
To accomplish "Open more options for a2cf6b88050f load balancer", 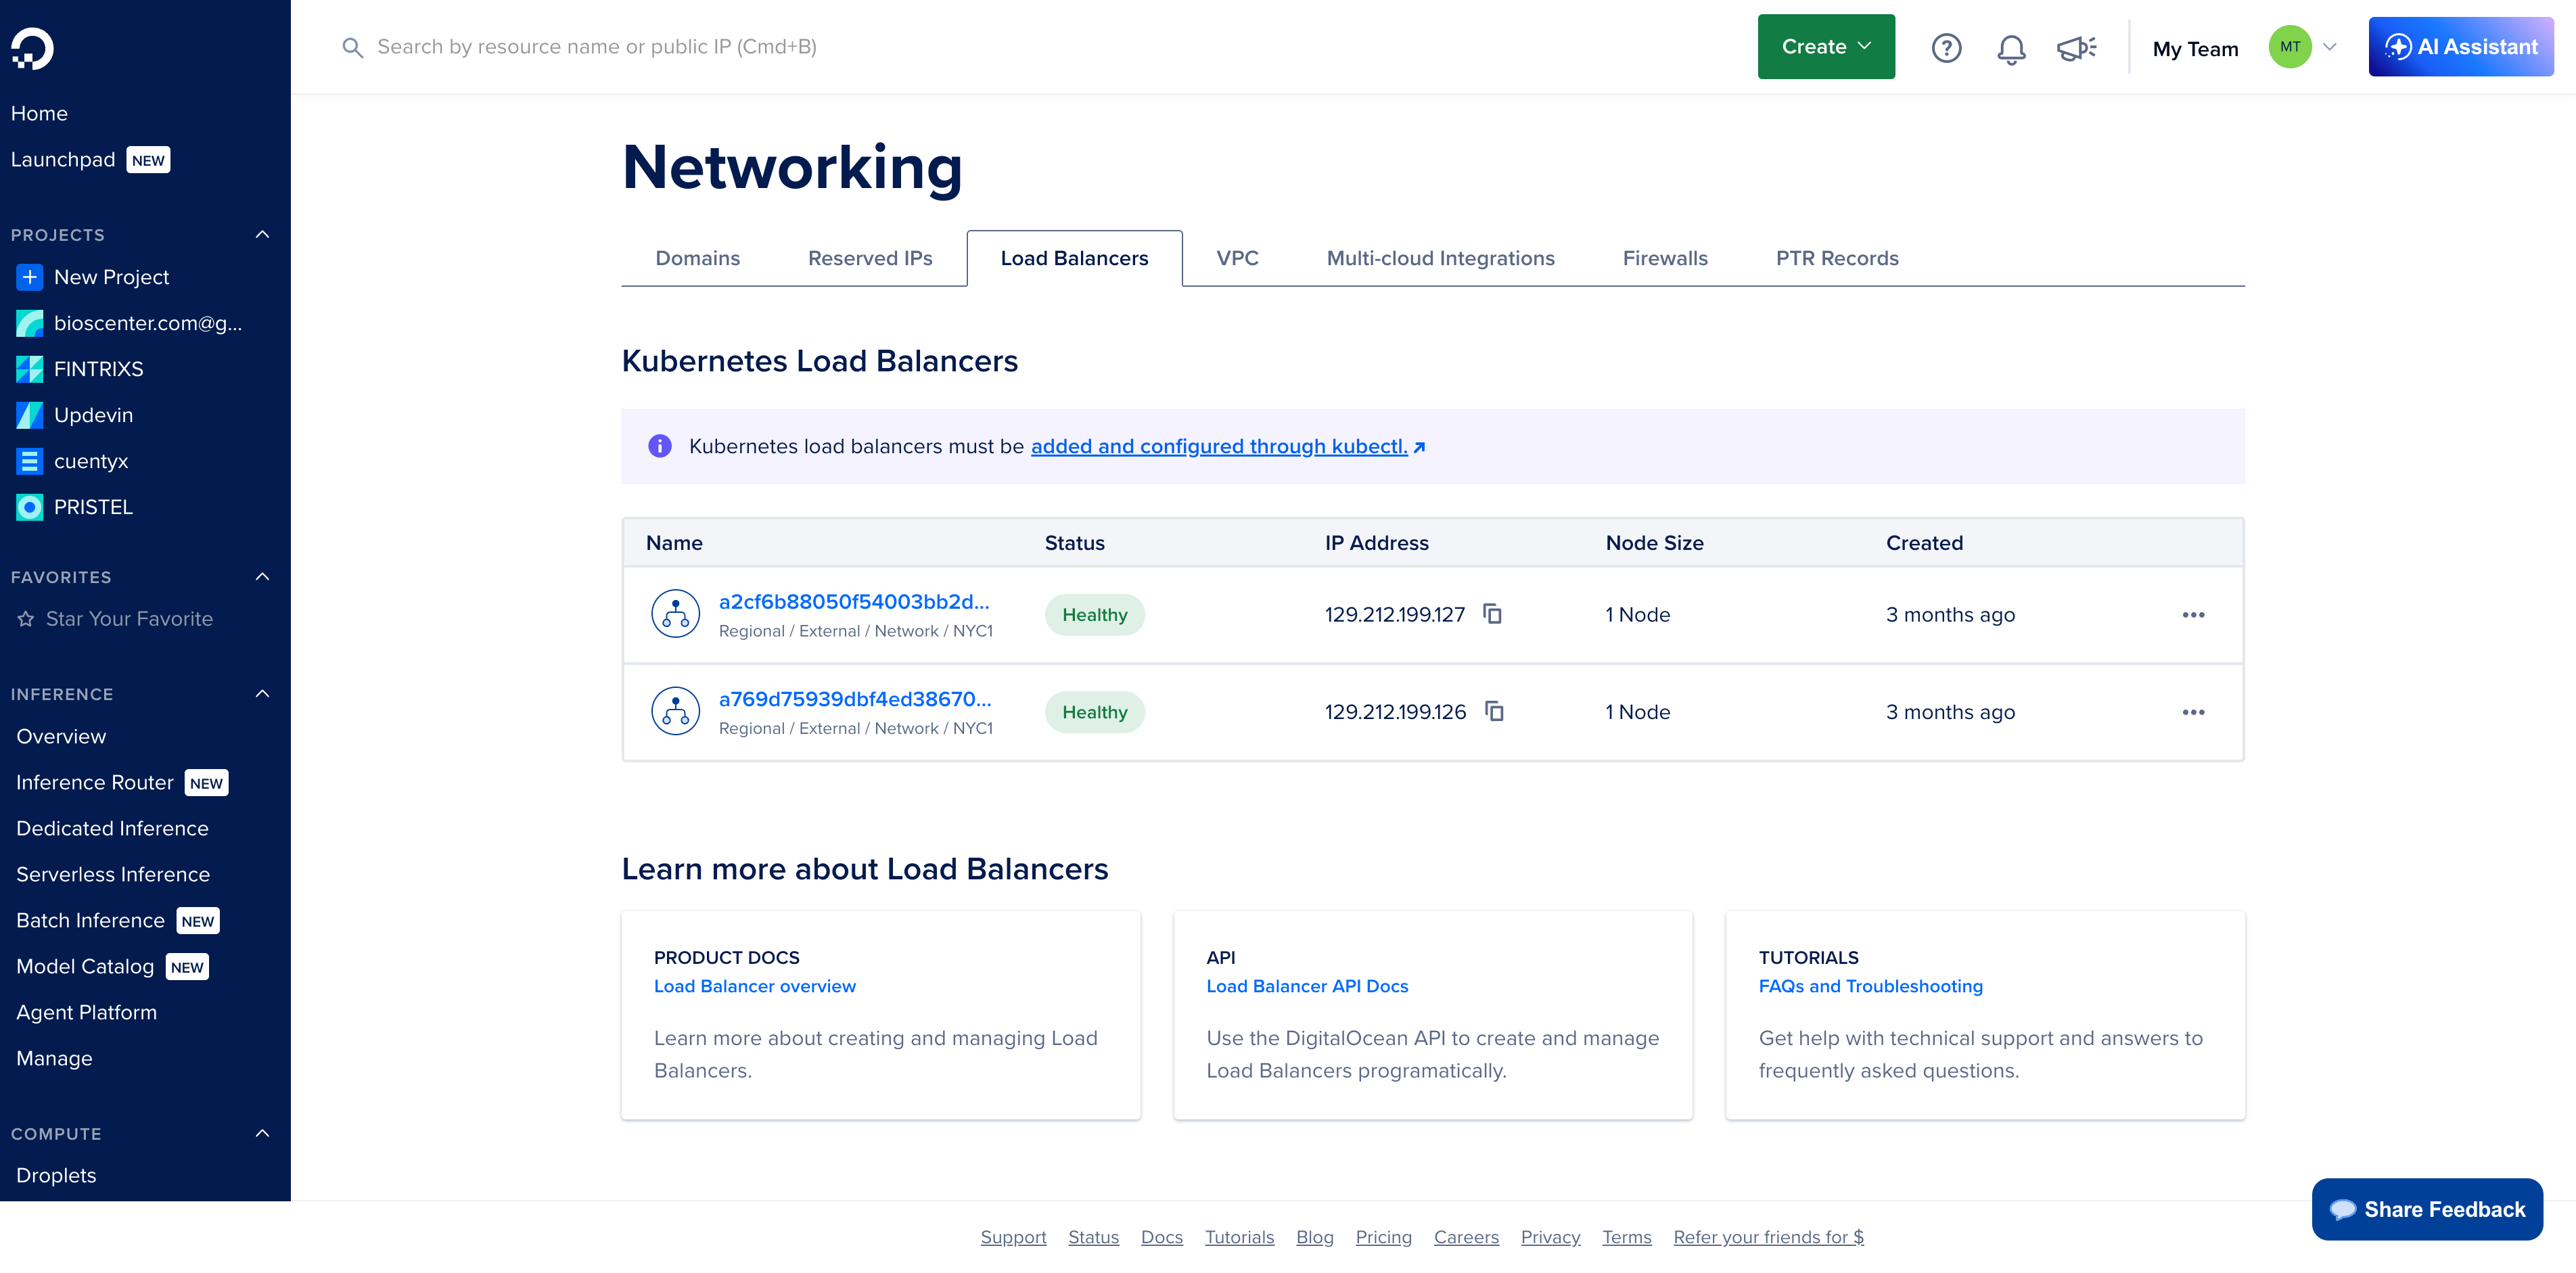I will point(2193,615).
